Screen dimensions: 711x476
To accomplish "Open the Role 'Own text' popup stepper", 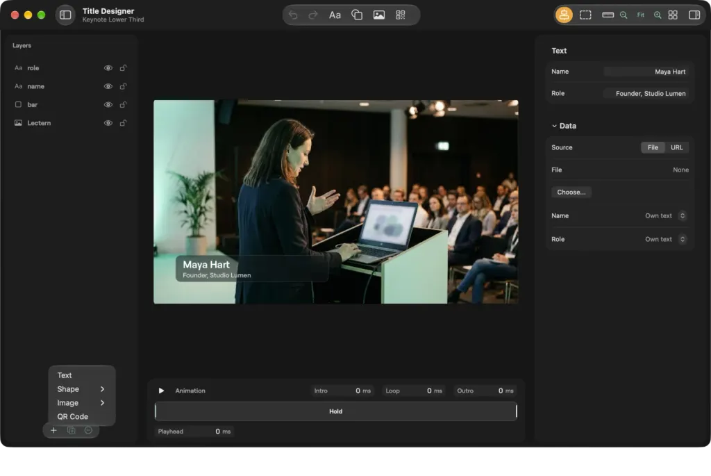I will (x=683, y=239).
